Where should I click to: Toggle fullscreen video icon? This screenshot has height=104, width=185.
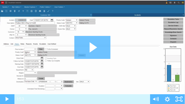coord(179,99)
